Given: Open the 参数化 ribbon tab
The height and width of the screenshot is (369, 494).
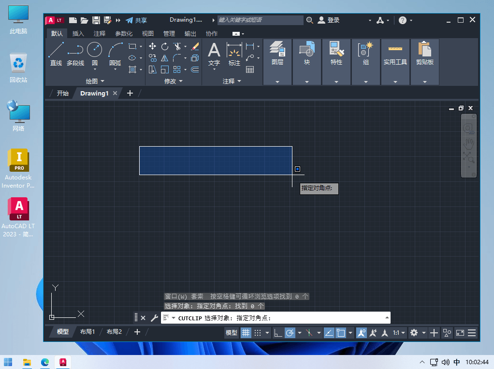Looking at the screenshot, I should (x=124, y=33).
